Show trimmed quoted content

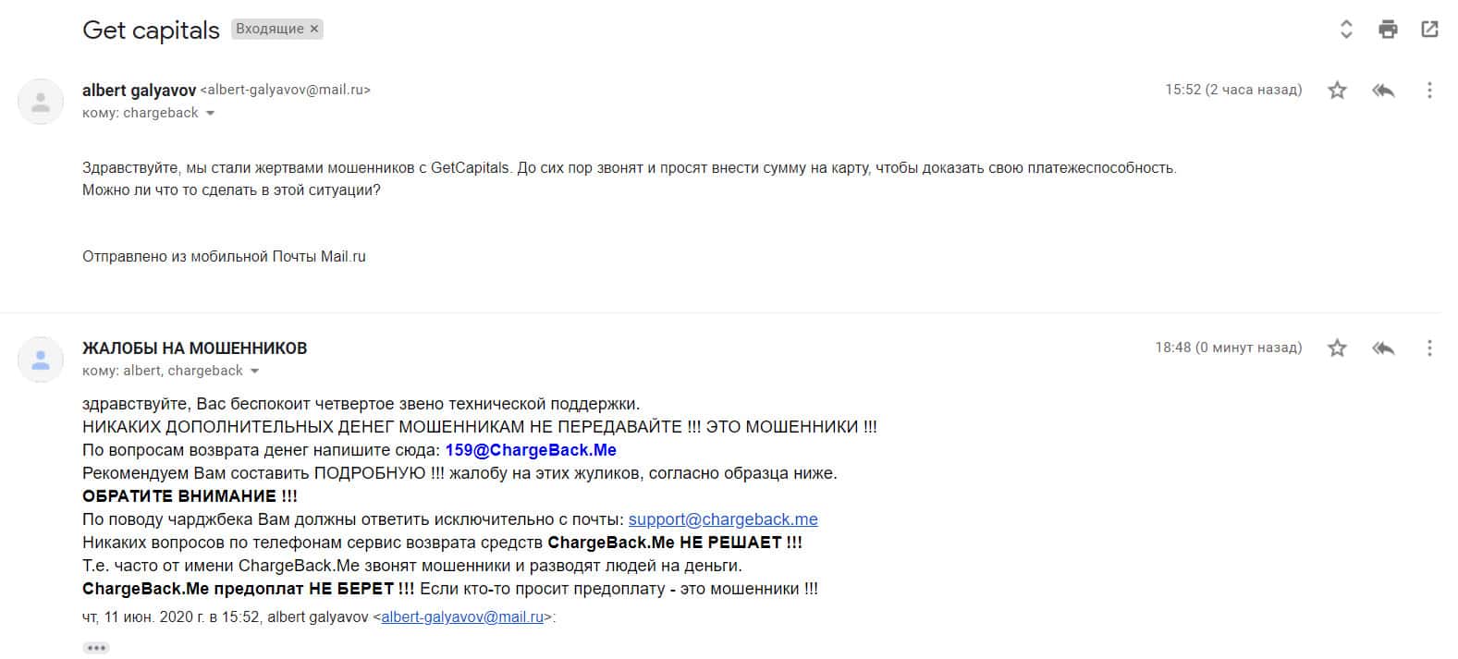tap(96, 648)
